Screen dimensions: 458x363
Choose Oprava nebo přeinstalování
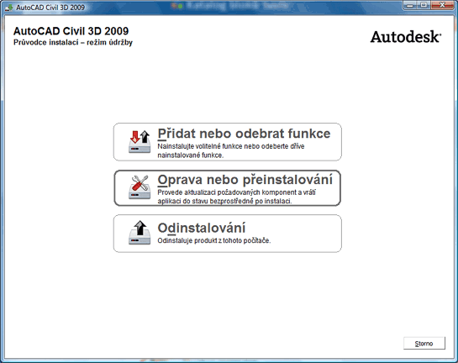click(228, 188)
